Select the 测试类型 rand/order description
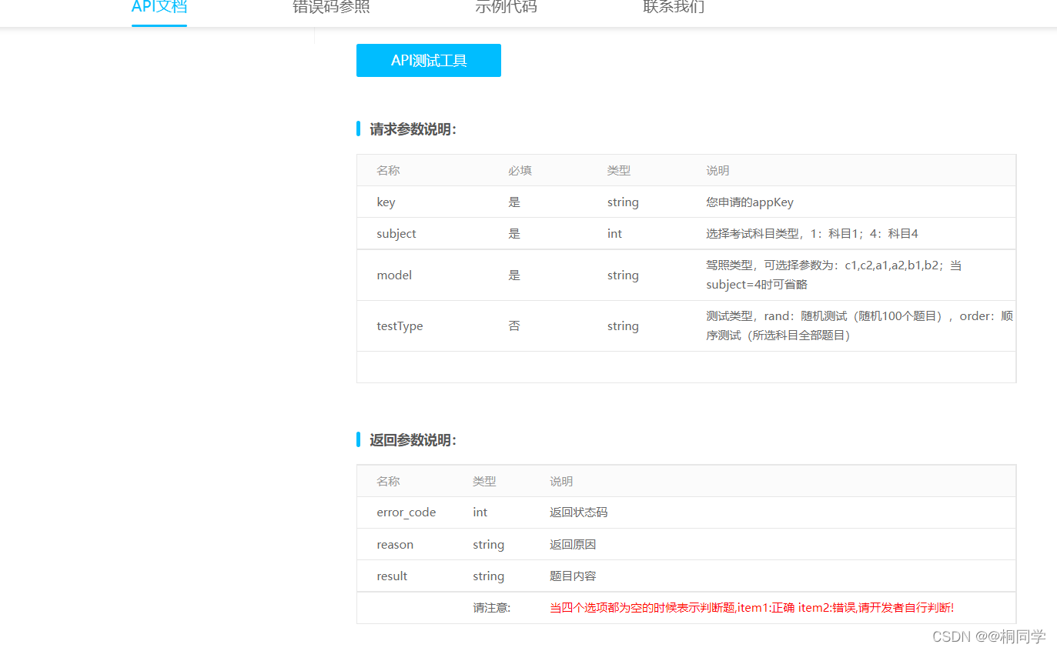The width and height of the screenshot is (1057, 651). (859, 325)
